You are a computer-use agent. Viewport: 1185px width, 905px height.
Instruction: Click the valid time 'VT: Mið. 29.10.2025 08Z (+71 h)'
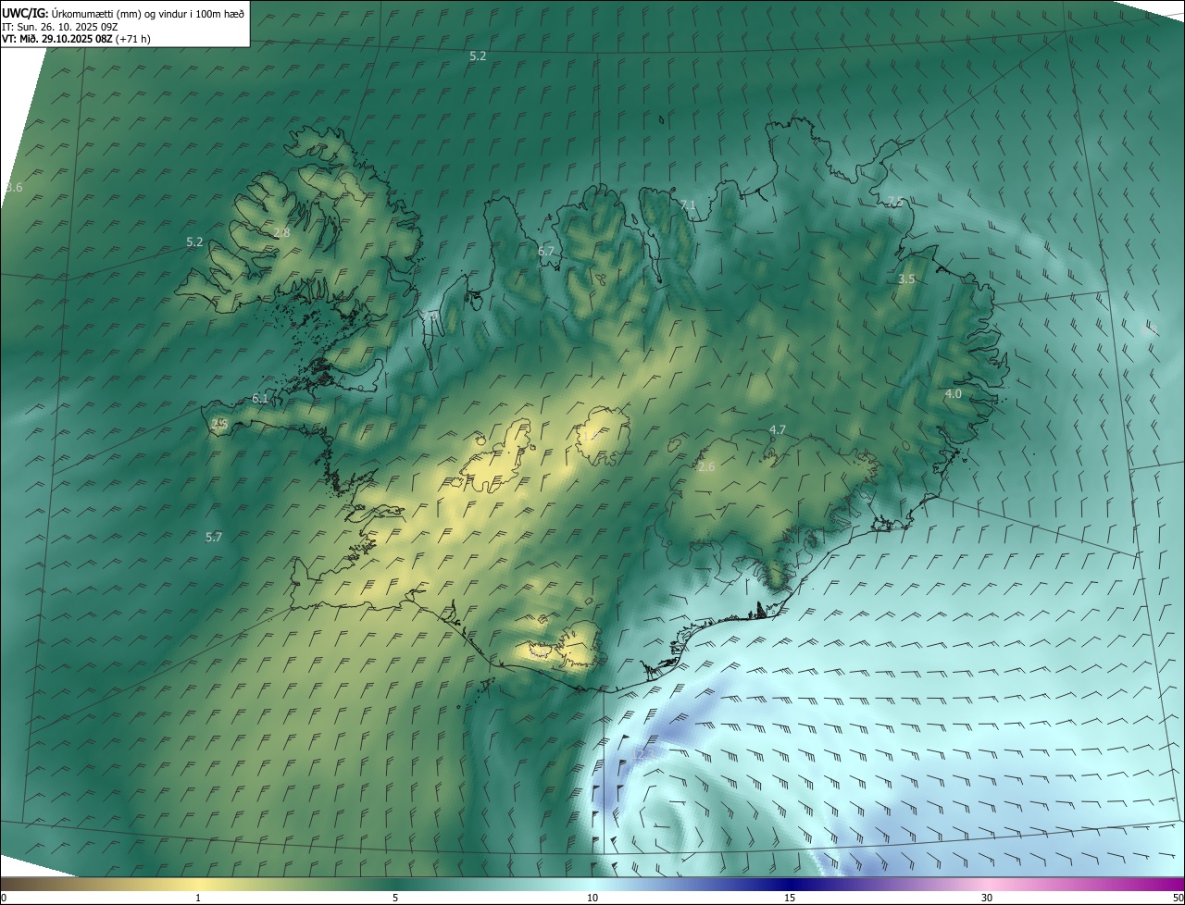tap(76, 39)
